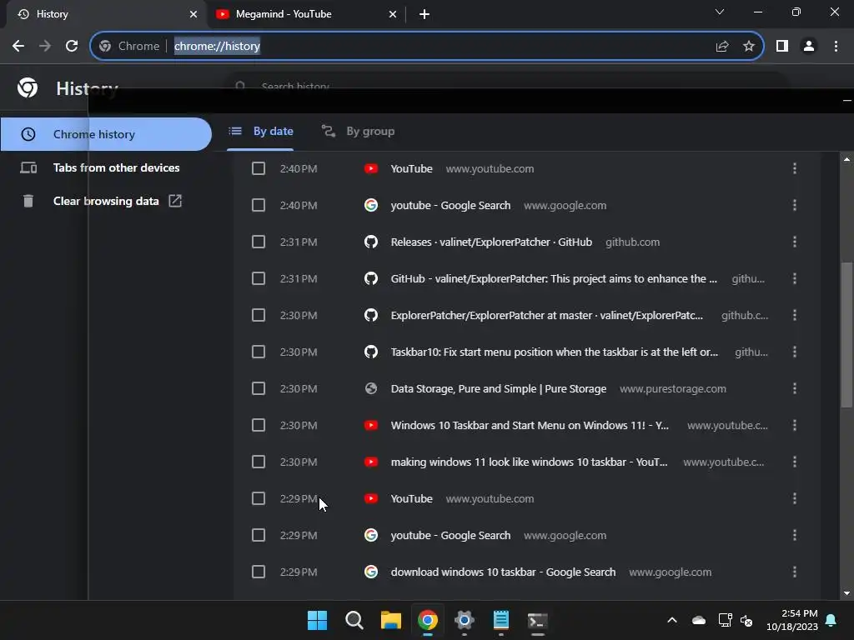Open the Windows Start menu
This screenshot has height=640, width=854.
pyautogui.click(x=317, y=620)
